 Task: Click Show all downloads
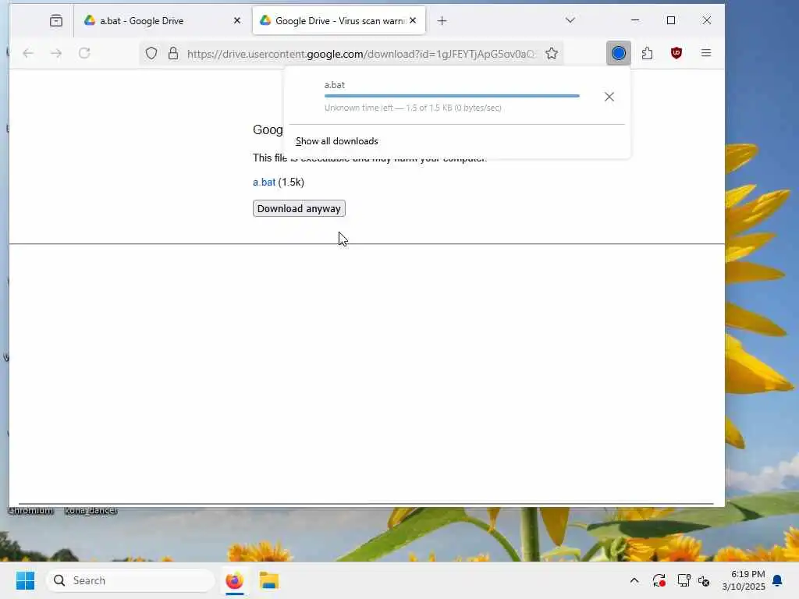337,141
